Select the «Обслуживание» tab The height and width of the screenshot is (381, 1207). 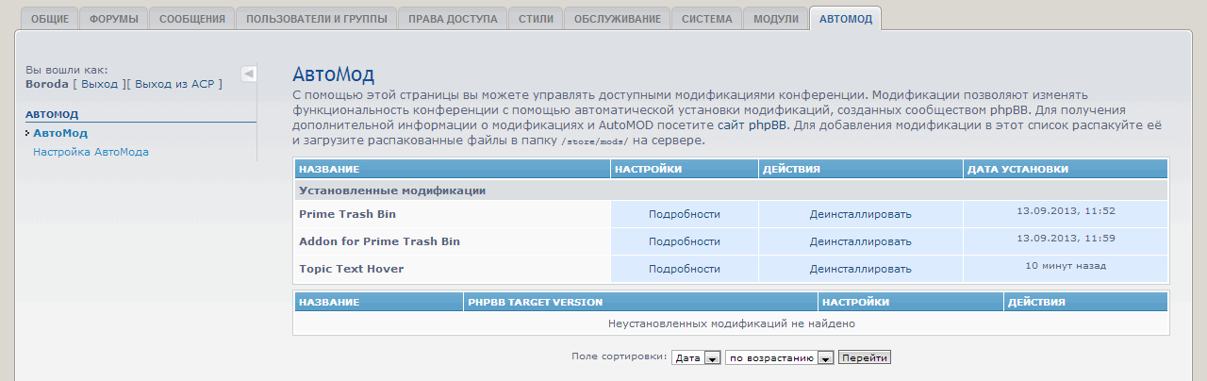click(618, 19)
